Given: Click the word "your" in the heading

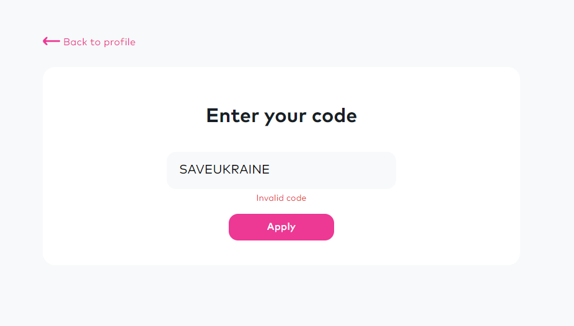Looking at the screenshot, I should pos(285,116).
